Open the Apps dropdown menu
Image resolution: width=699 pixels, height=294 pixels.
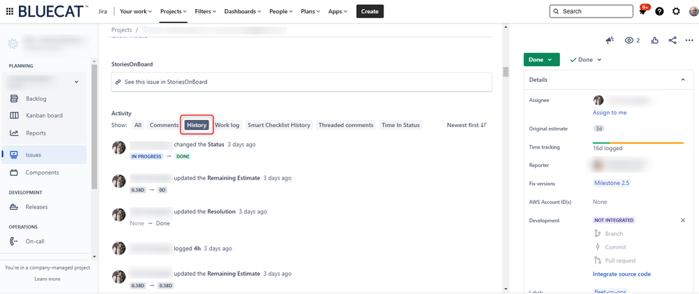pos(338,12)
